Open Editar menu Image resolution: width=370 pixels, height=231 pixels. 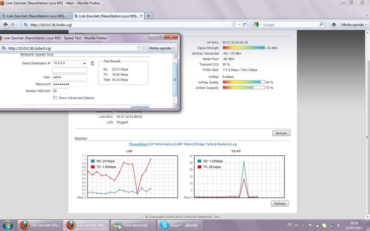[21, 9]
